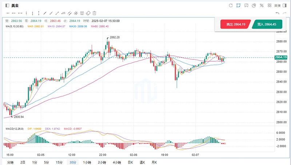
Task: Open the four-square grid layout icon
Action: (270, 5)
